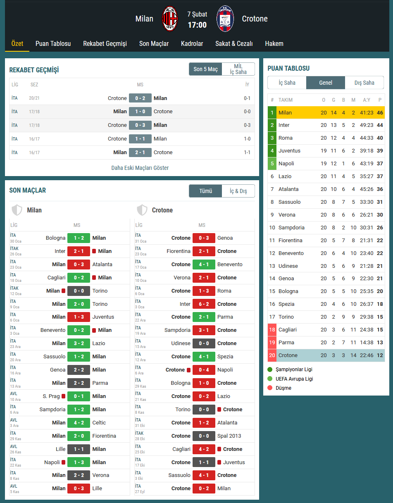The width and height of the screenshot is (393, 503).
Task: Select the İç & Dış filter in Son Maçlar
Action: [x=238, y=191]
